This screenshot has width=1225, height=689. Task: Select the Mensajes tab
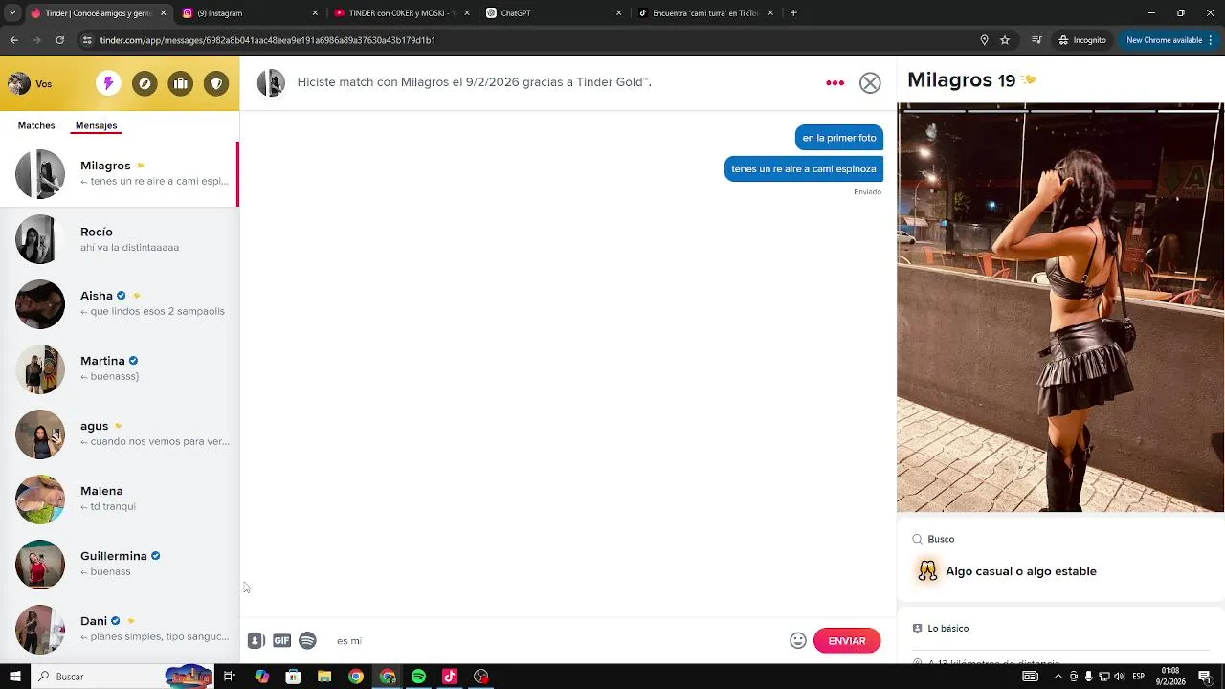96,125
